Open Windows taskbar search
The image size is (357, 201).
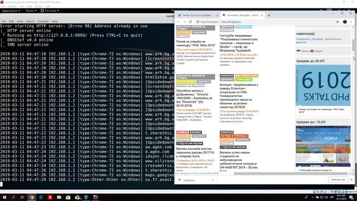(13, 197)
